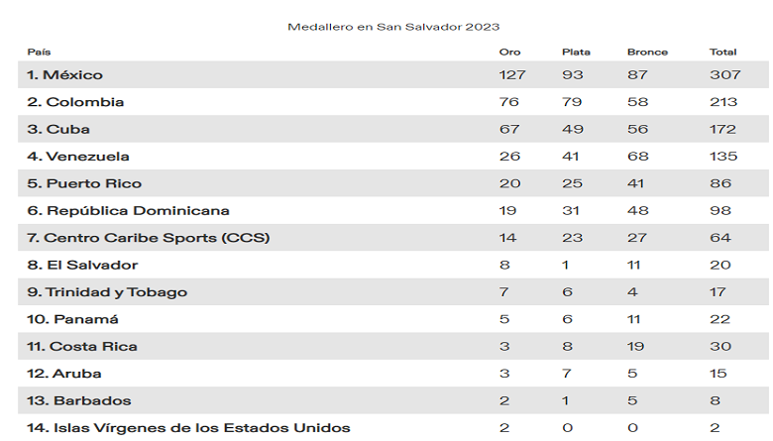Click the "4. Venezuela" country name

pos(78,157)
